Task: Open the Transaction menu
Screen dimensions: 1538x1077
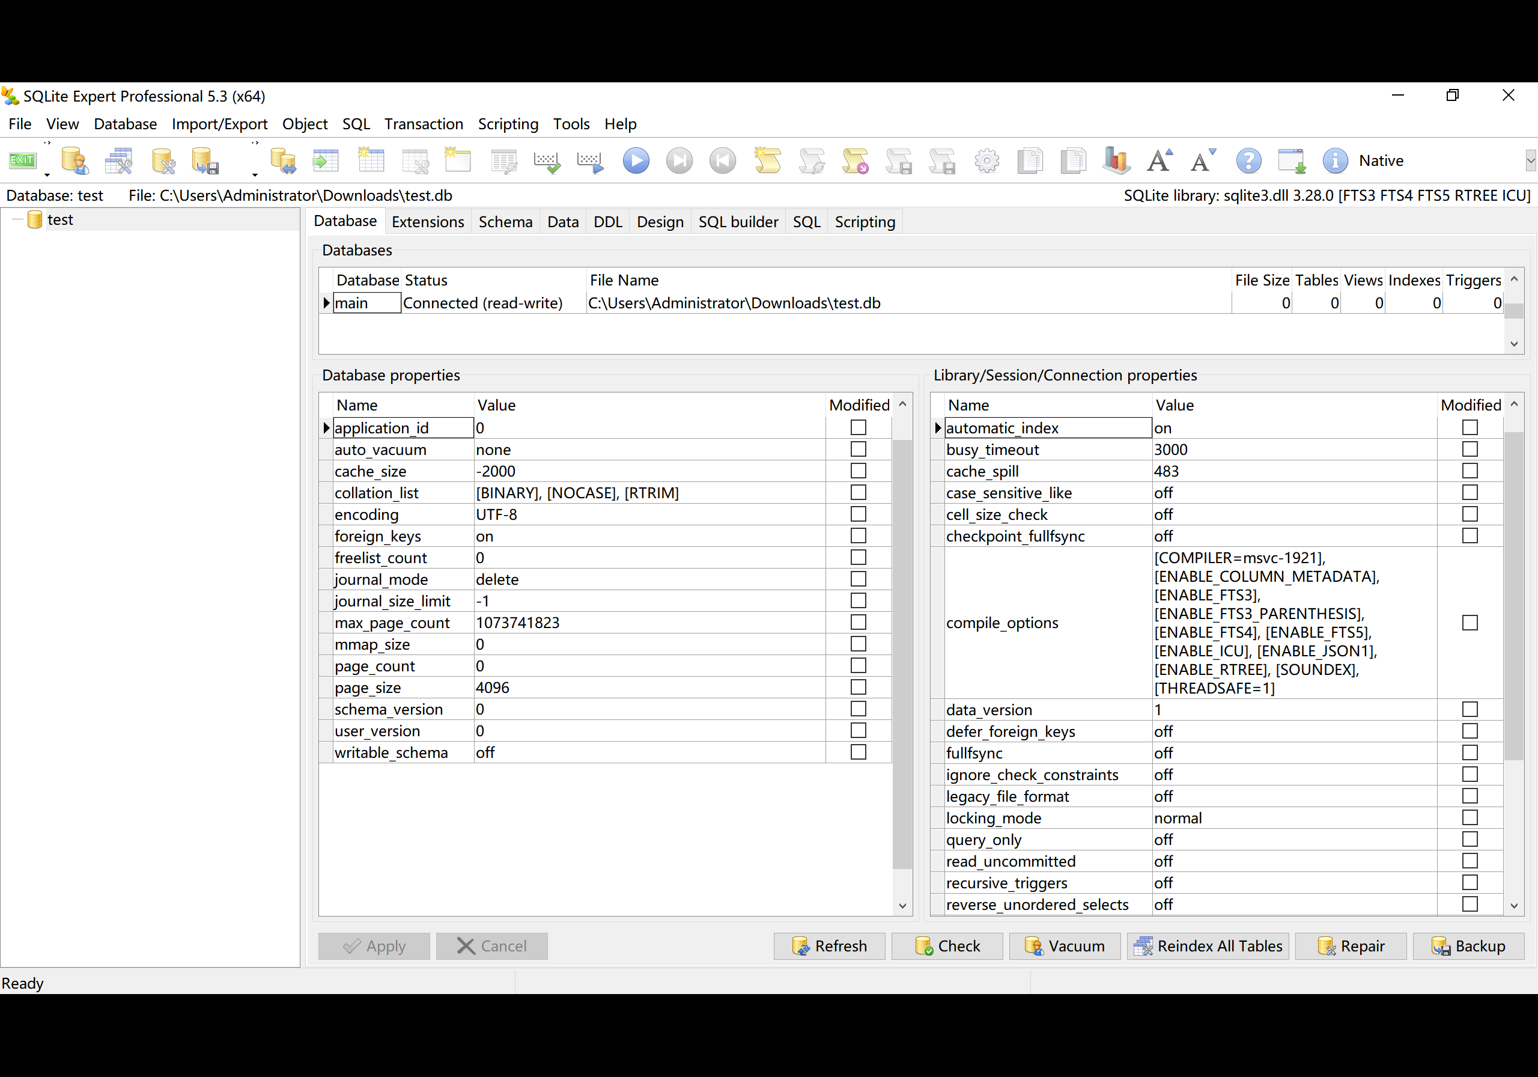Action: coord(424,124)
